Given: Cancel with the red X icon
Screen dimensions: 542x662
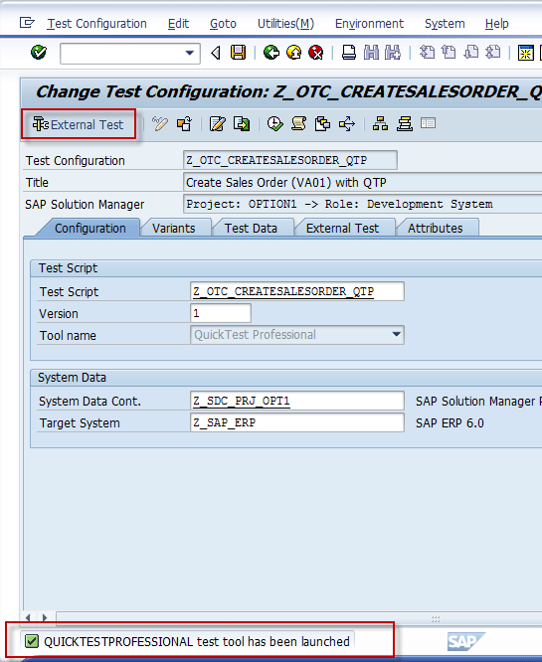Looking at the screenshot, I should coord(315,53).
